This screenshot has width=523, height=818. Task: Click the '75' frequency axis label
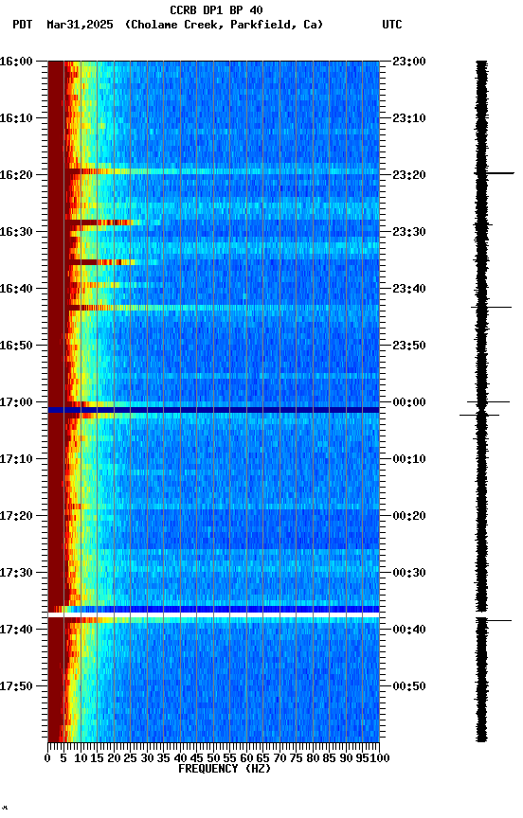click(x=296, y=758)
